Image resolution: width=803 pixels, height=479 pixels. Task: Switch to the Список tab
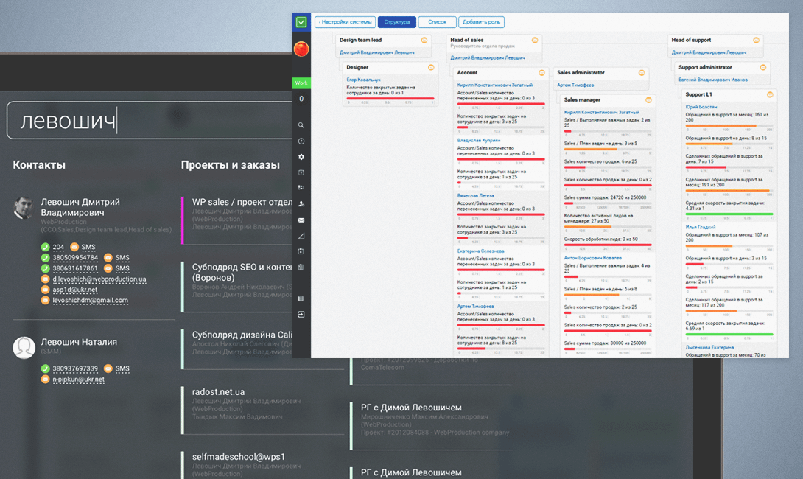437,22
